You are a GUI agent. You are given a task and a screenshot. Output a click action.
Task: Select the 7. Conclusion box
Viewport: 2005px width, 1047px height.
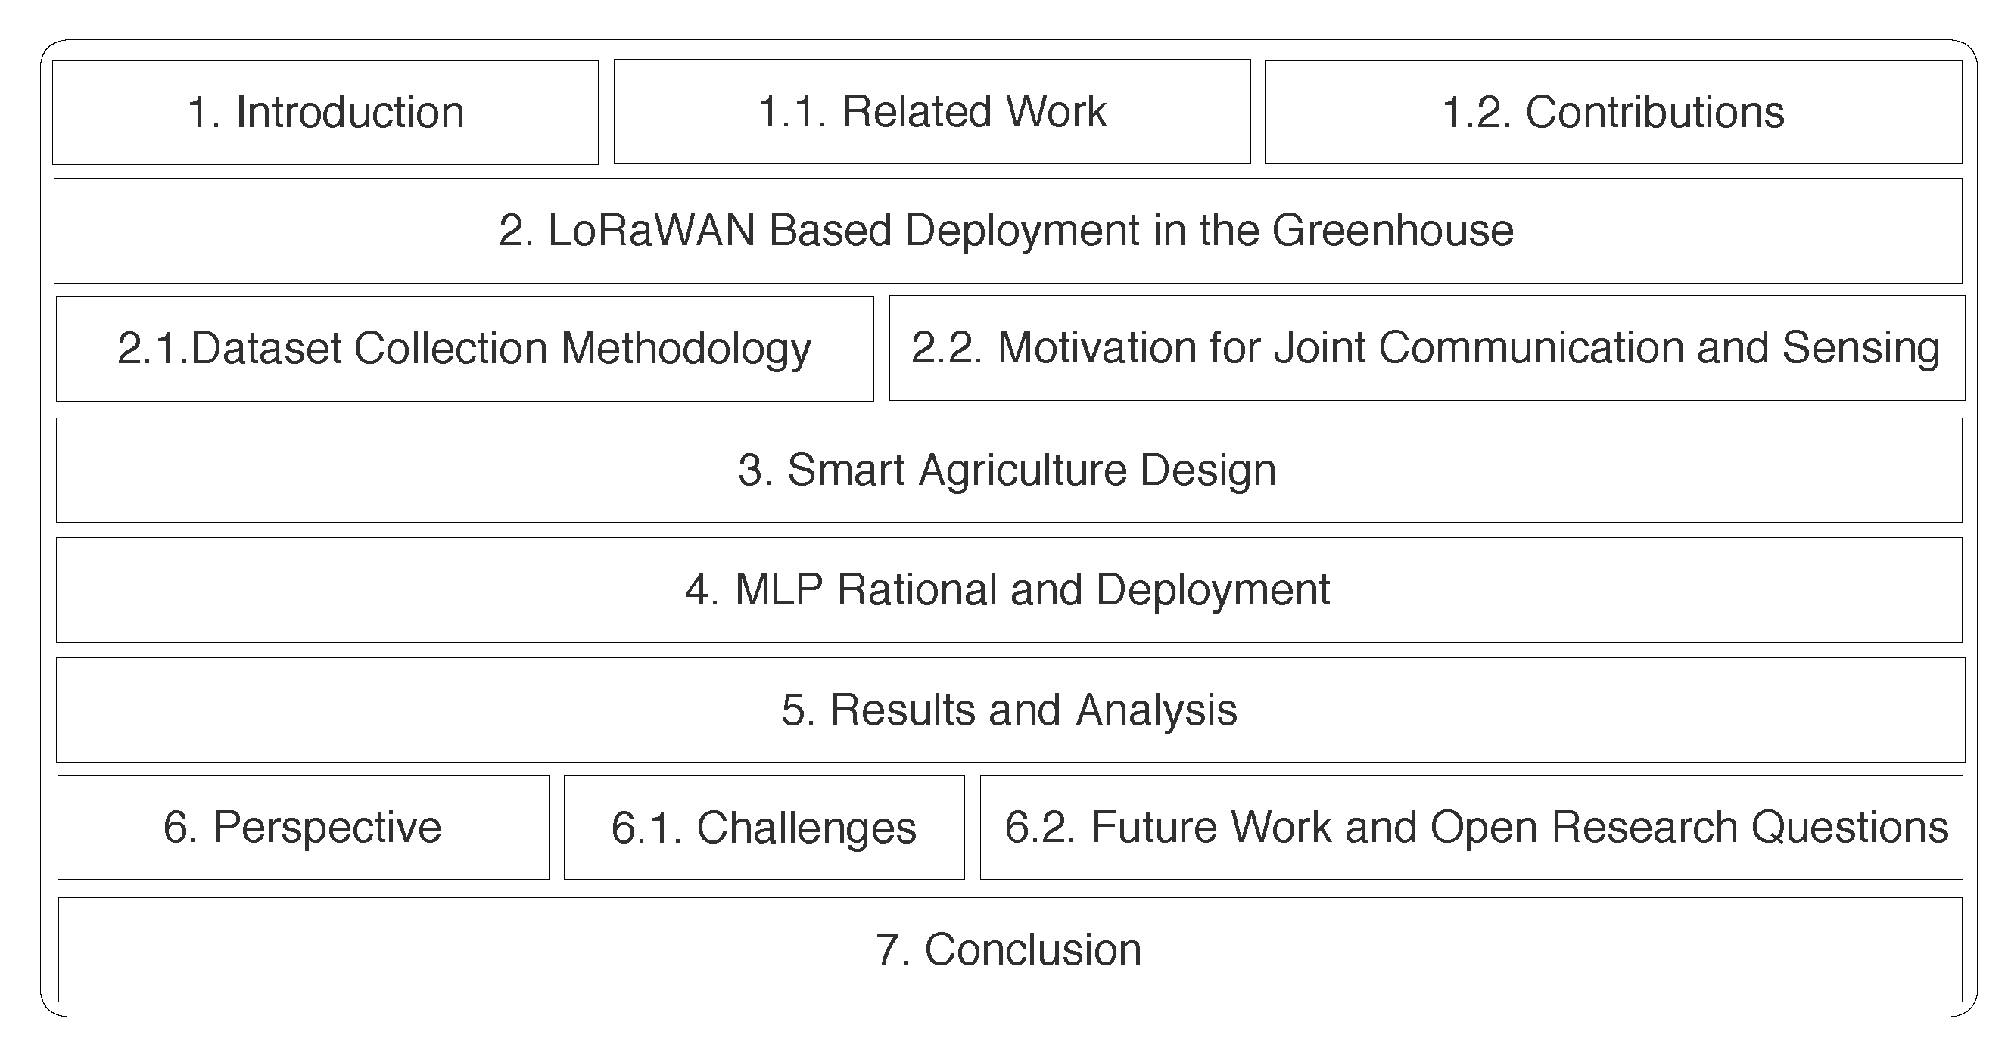click(1010, 949)
